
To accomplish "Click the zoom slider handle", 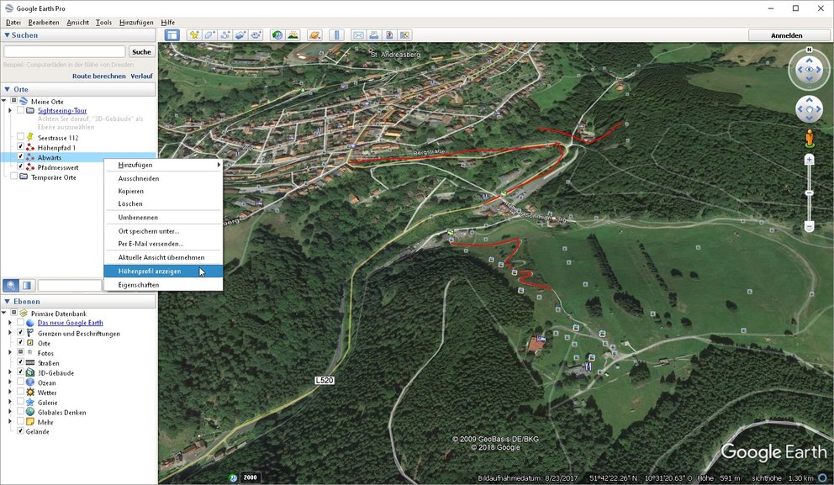I will point(809,193).
